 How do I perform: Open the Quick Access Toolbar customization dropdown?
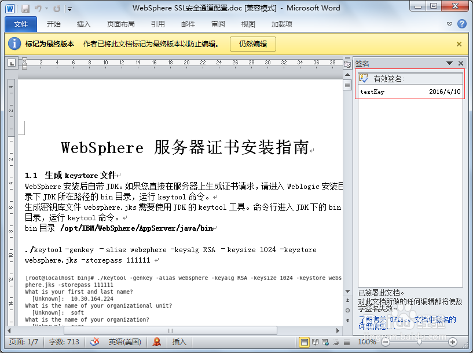coord(69,8)
